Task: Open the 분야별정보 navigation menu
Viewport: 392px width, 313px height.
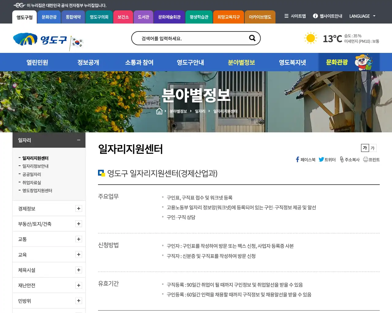Action: tap(241, 62)
